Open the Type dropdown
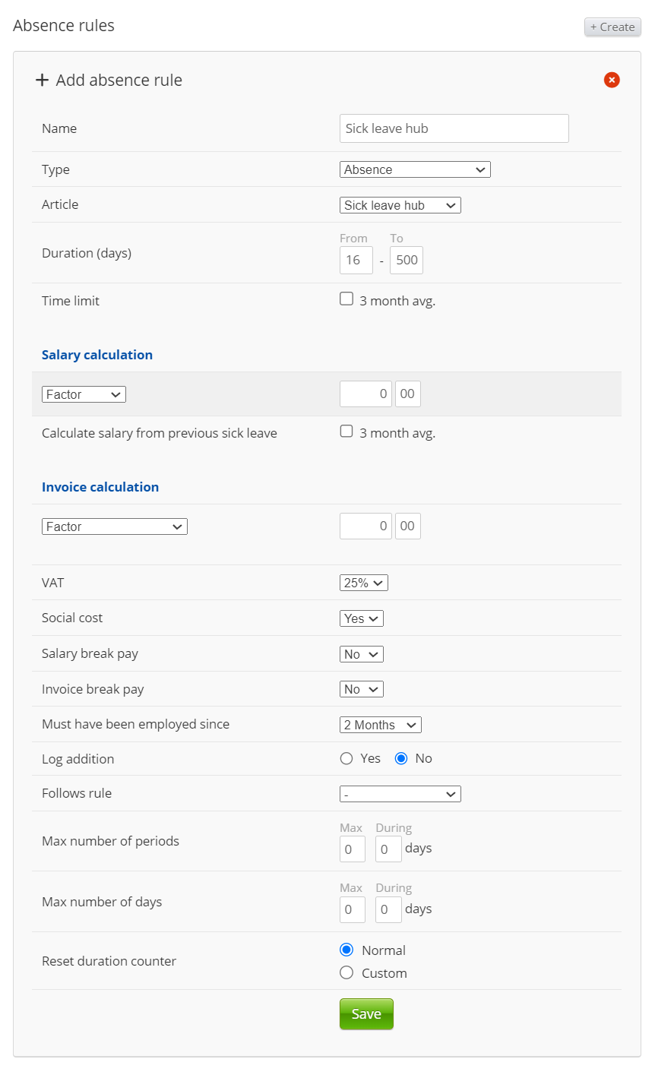Screen dimensions: 655x1075 415,169
